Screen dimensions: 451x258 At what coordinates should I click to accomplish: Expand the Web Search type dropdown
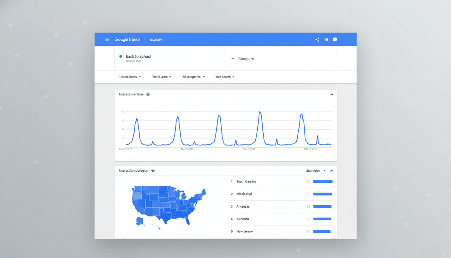click(224, 77)
